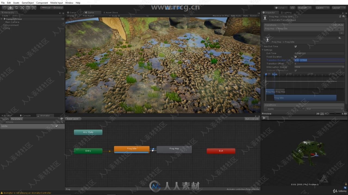
Task: Select the Scale tool in the toolbar
Action: click(22, 8)
